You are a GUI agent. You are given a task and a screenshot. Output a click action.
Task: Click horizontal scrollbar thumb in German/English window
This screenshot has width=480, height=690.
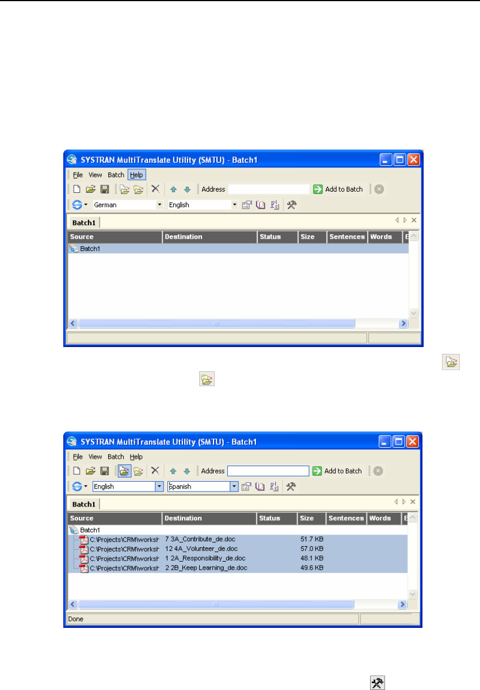(x=216, y=323)
